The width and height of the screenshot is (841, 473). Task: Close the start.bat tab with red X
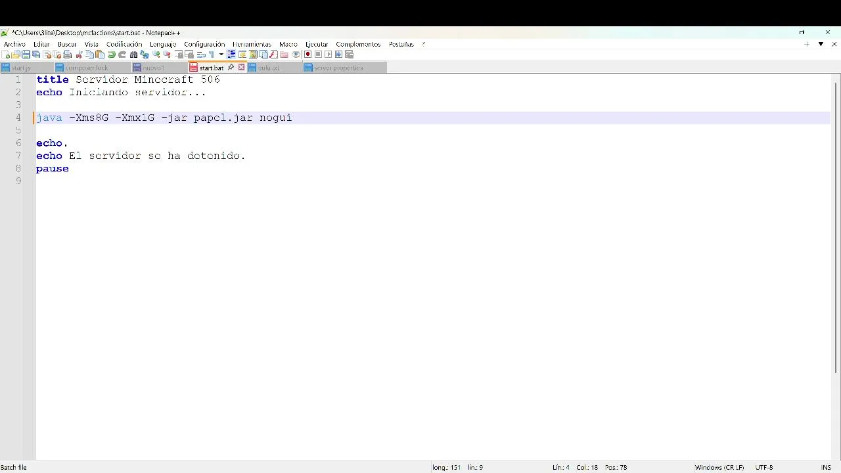(x=241, y=67)
